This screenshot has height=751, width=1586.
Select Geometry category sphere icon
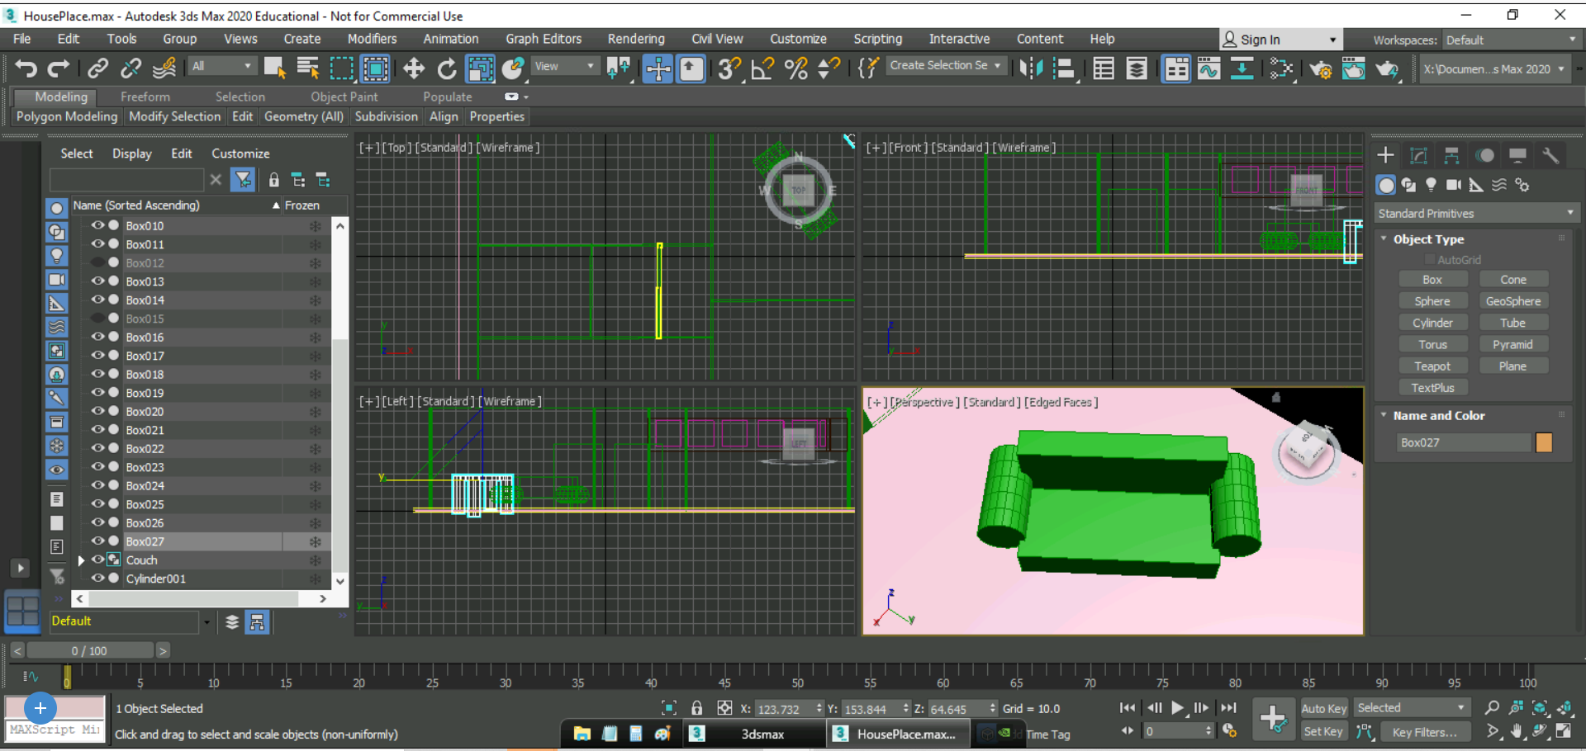[1386, 185]
